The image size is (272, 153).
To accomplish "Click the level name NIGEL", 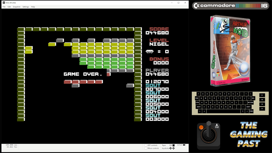I will pyautogui.click(x=159, y=44).
